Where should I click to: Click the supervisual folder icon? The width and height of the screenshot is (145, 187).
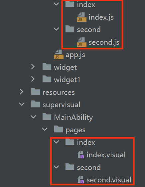[x=36, y=104]
